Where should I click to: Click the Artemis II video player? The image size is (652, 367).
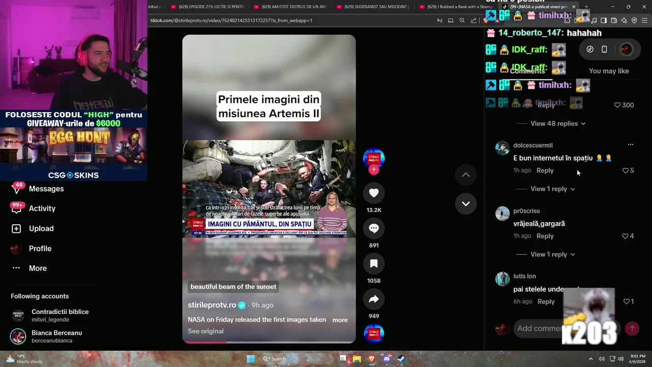point(269,189)
